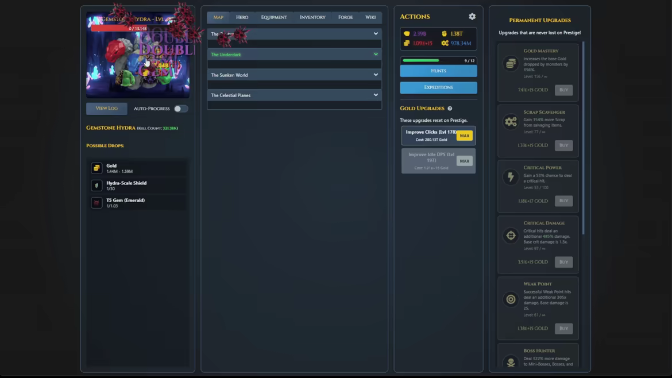This screenshot has height=378, width=672.
Task: Buy the Weak Point upgrade
Action: (x=563, y=328)
